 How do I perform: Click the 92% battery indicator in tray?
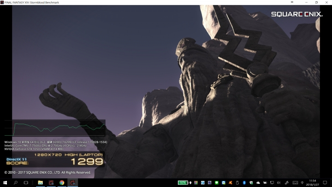click(183, 182)
